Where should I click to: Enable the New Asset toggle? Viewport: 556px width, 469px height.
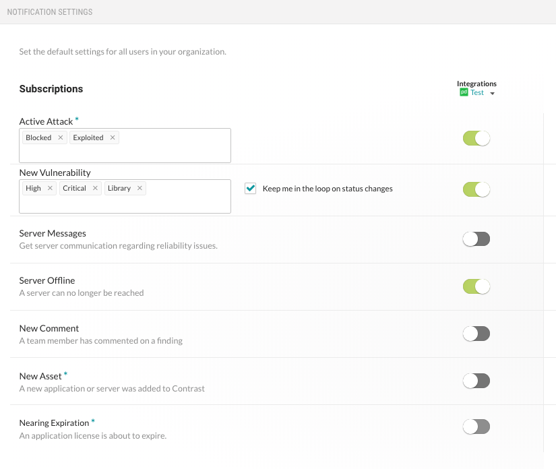(x=476, y=381)
